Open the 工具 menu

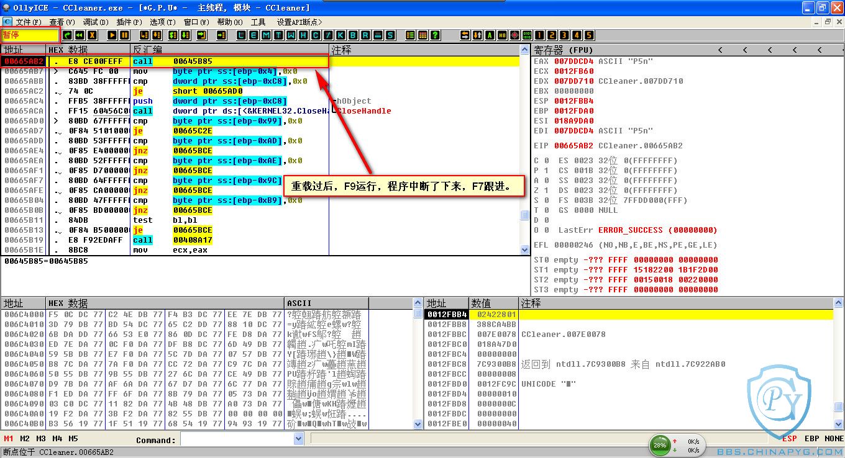(x=258, y=22)
